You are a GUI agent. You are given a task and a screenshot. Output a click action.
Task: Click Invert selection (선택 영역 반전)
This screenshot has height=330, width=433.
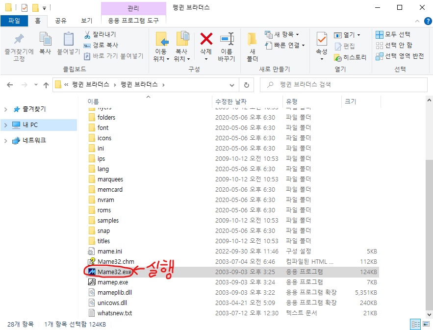(x=400, y=56)
